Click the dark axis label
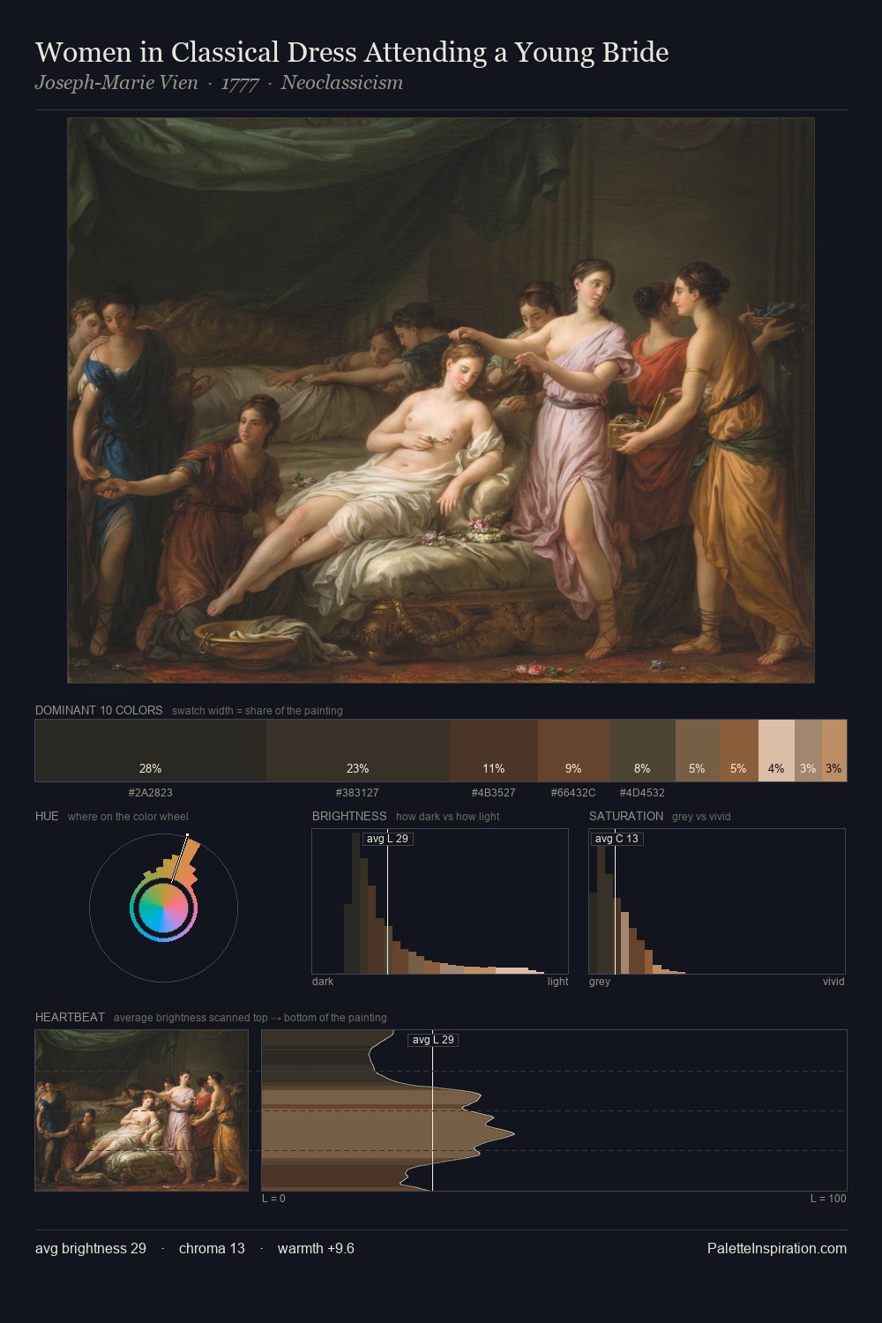Screen dimensions: 882x1323 [323, 982]
